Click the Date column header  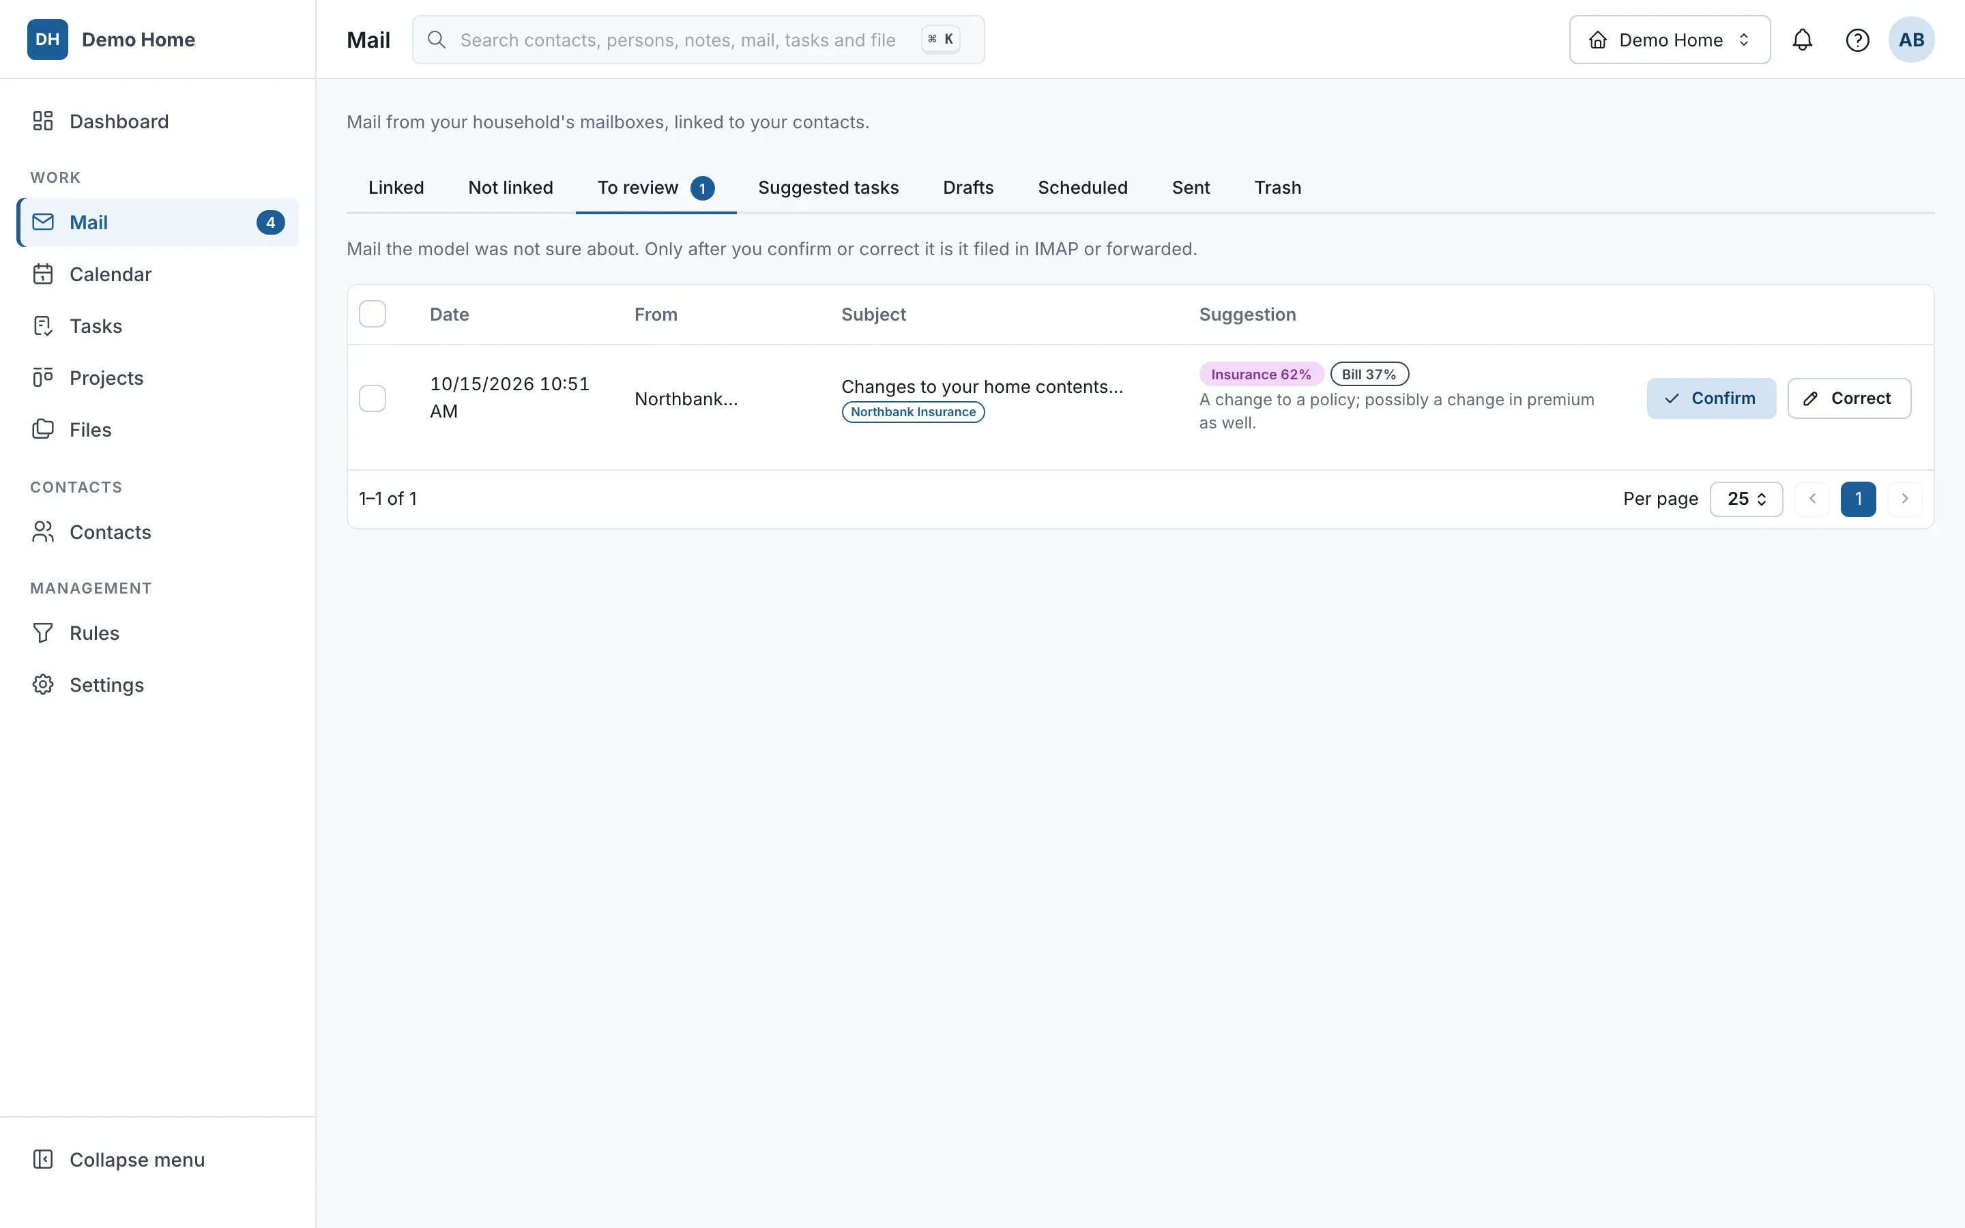[x=449, y=315]
